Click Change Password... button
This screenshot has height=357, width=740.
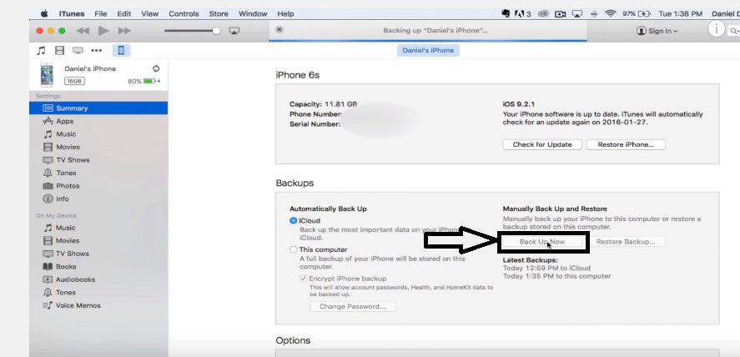(x=353, y=307)
